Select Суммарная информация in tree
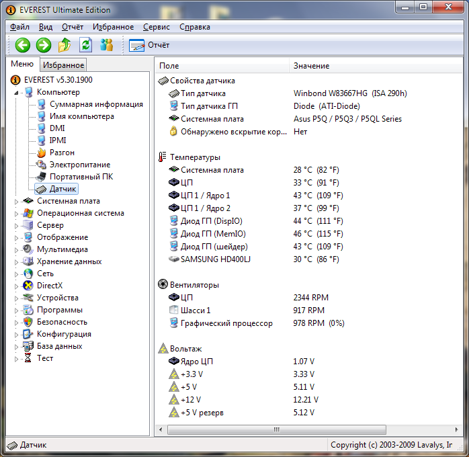The width and height of the screenshot is (469, 457). pos(96,104)
